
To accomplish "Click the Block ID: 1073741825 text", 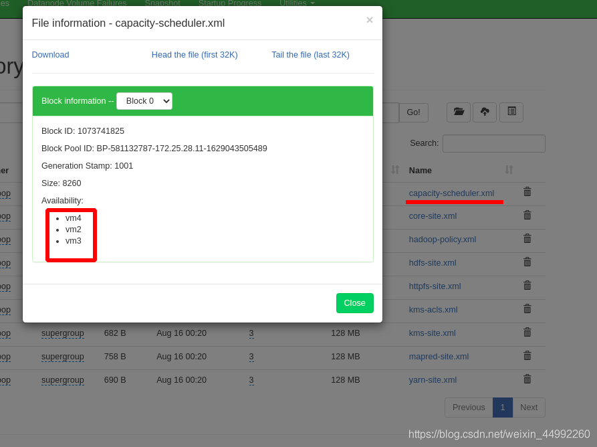I will click(x=83, y=131).
